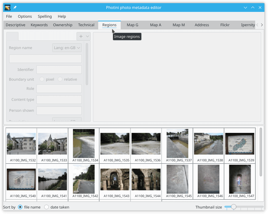Select thumbnail A1100_IMG_1536
The height and width of the screenshot is (214, 268).
tap(146, 146)
